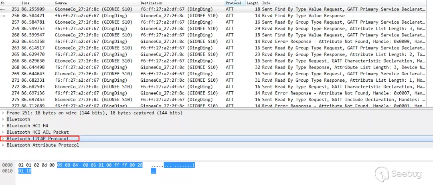Screen dimensions: 433x185
Task: Click highlighted hex bytes '09 00 04'
Action: tap(68, 165)
